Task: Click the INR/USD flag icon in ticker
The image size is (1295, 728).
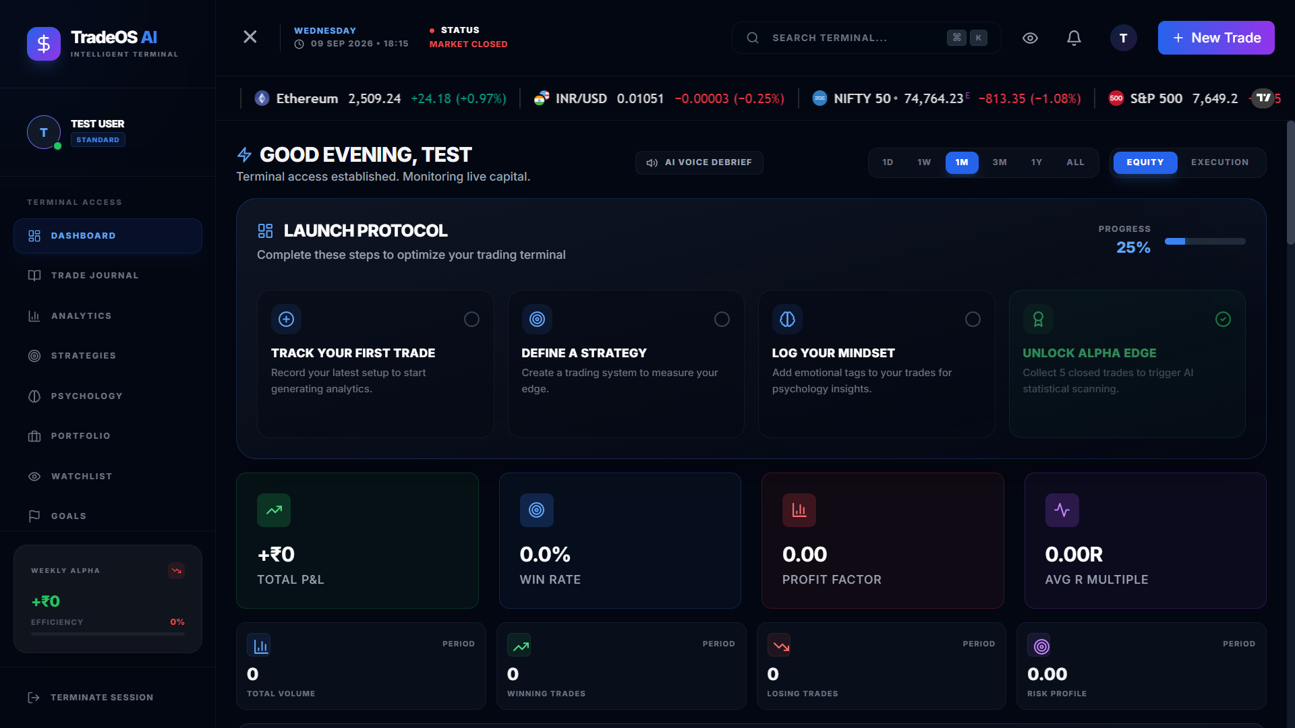Action: (542, 98)
